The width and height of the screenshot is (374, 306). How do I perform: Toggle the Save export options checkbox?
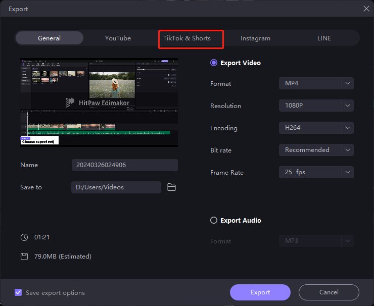tap(18, 292)
